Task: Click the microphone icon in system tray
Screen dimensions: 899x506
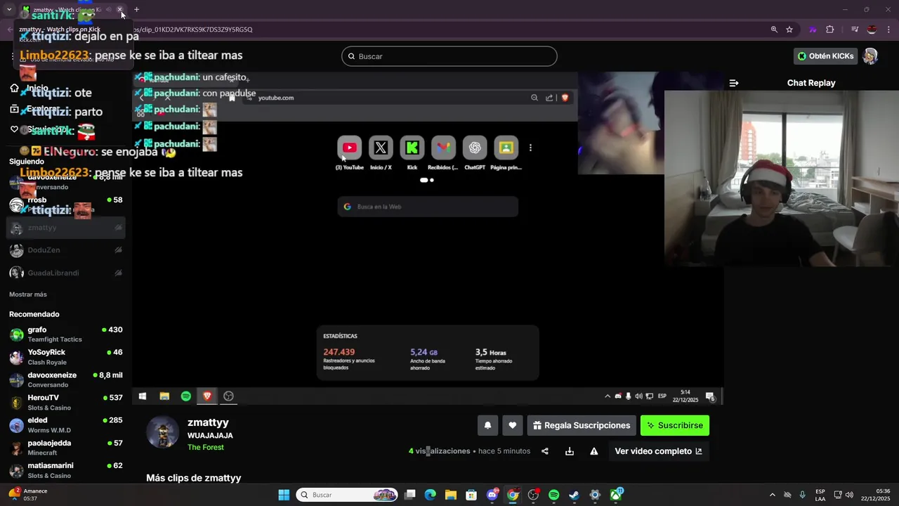Action: (x=802, y=495)
